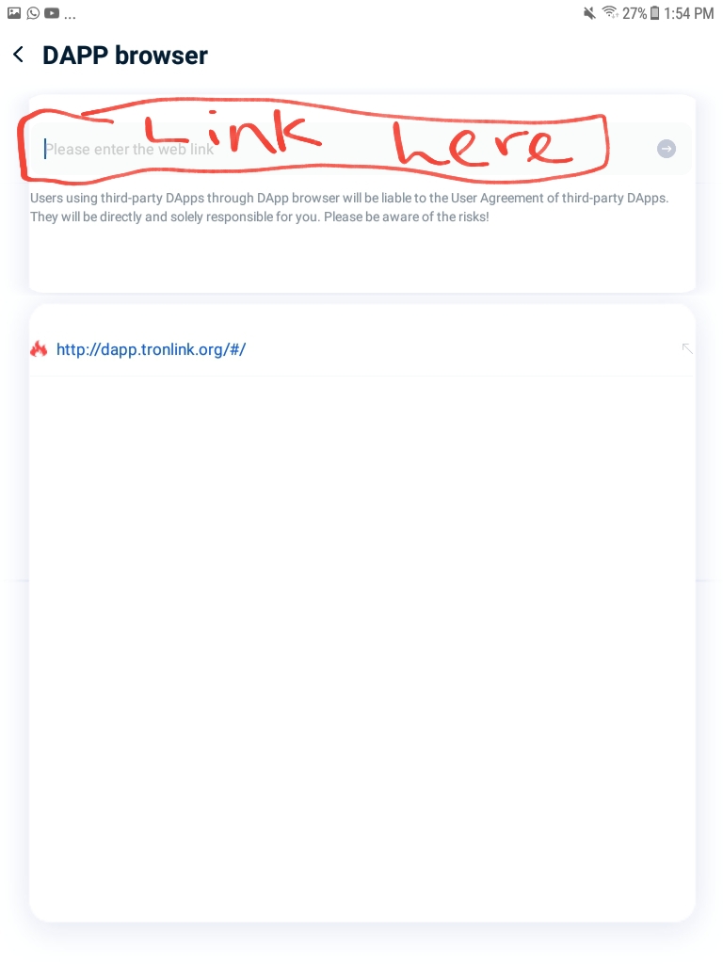Tap the diagonal fill-in arrow beside the tronlink URL
This screenshot has width=723, height=964.
687,348
